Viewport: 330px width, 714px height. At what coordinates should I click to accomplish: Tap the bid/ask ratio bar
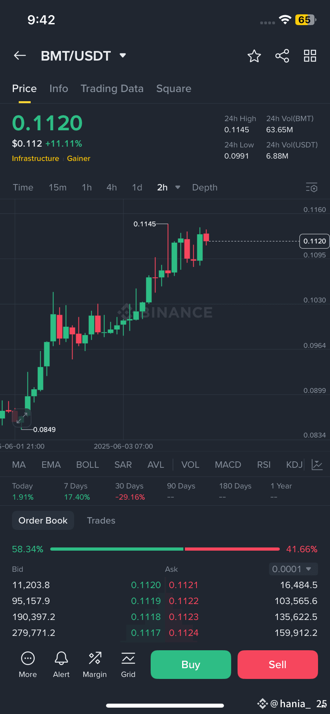[165, 549]
